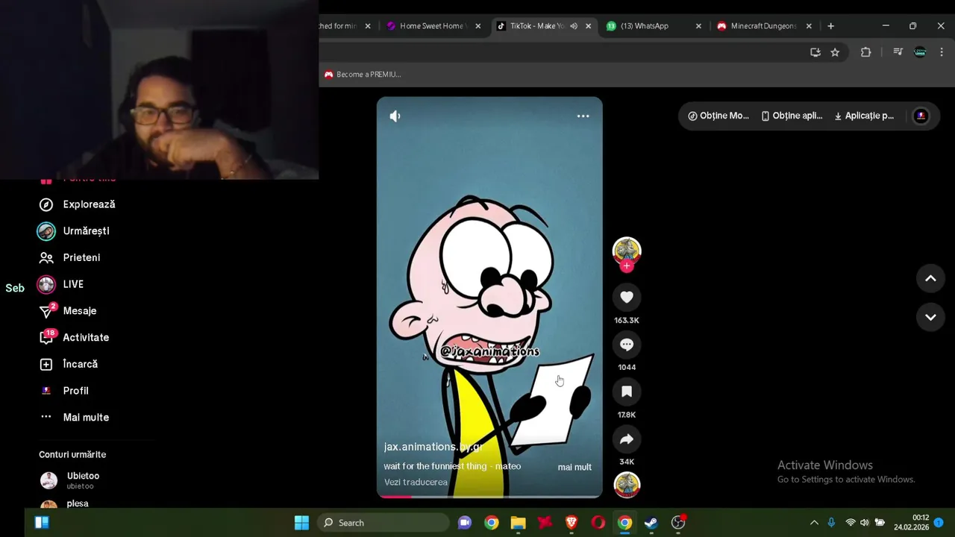The image size is (955, 537).
Task: Click the Încarcă plus-square icon
Action: point(46,364)
